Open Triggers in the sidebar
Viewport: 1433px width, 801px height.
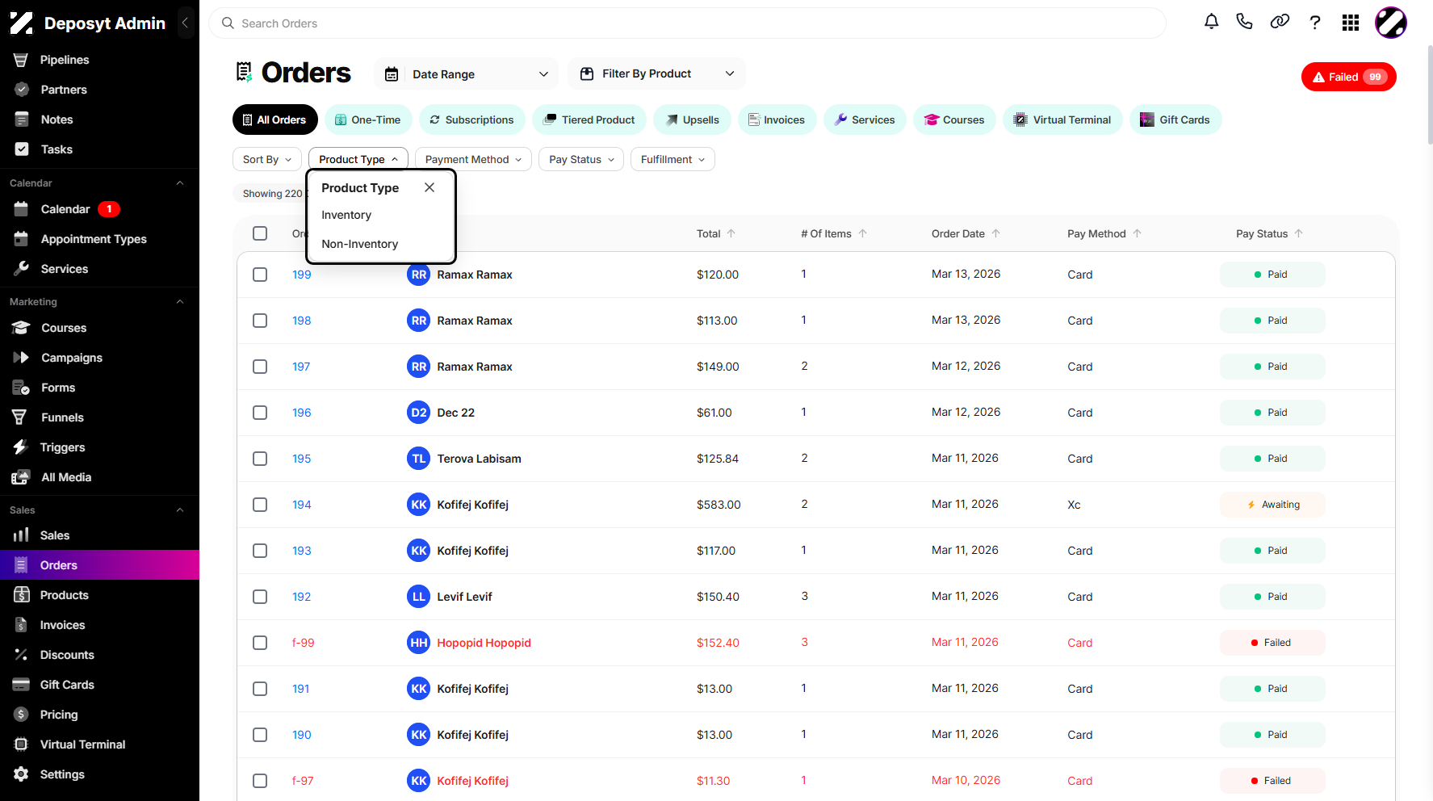(x=62, y=447)
